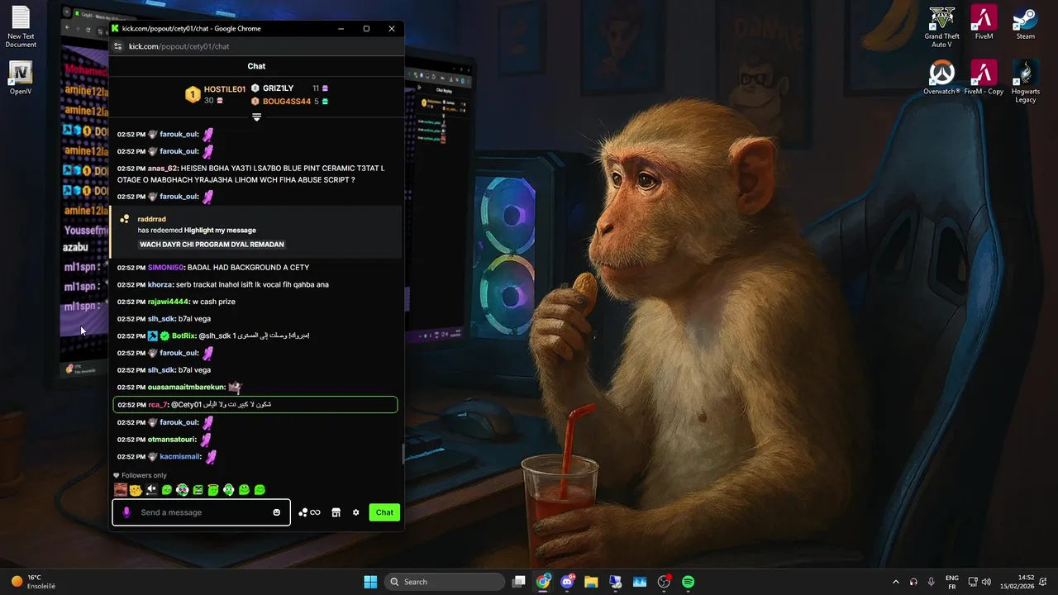Image resolution: width=1058 pixels, height=595 pixels.
Task: Click the otmansatouri username in chat
Action: 172,439
